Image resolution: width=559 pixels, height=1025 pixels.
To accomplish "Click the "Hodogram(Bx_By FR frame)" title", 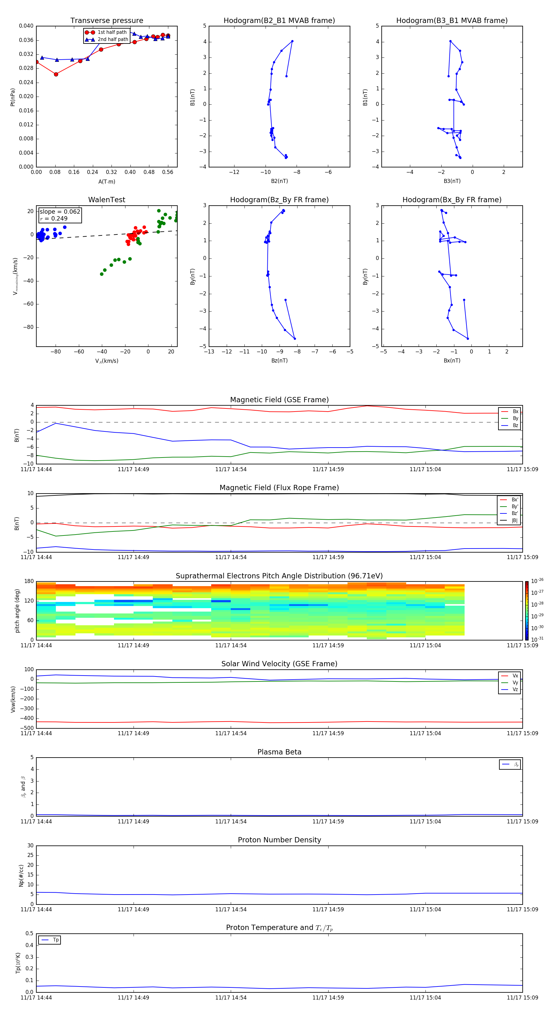I will click(452, 200).
